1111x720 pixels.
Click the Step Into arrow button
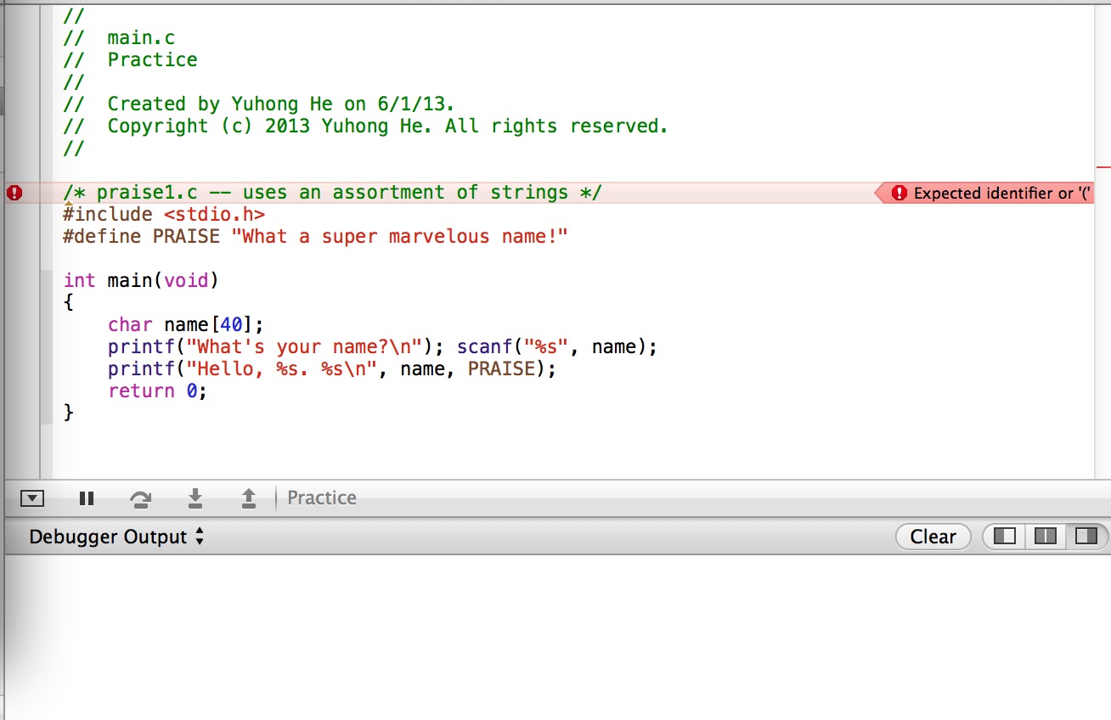[195, 498]
